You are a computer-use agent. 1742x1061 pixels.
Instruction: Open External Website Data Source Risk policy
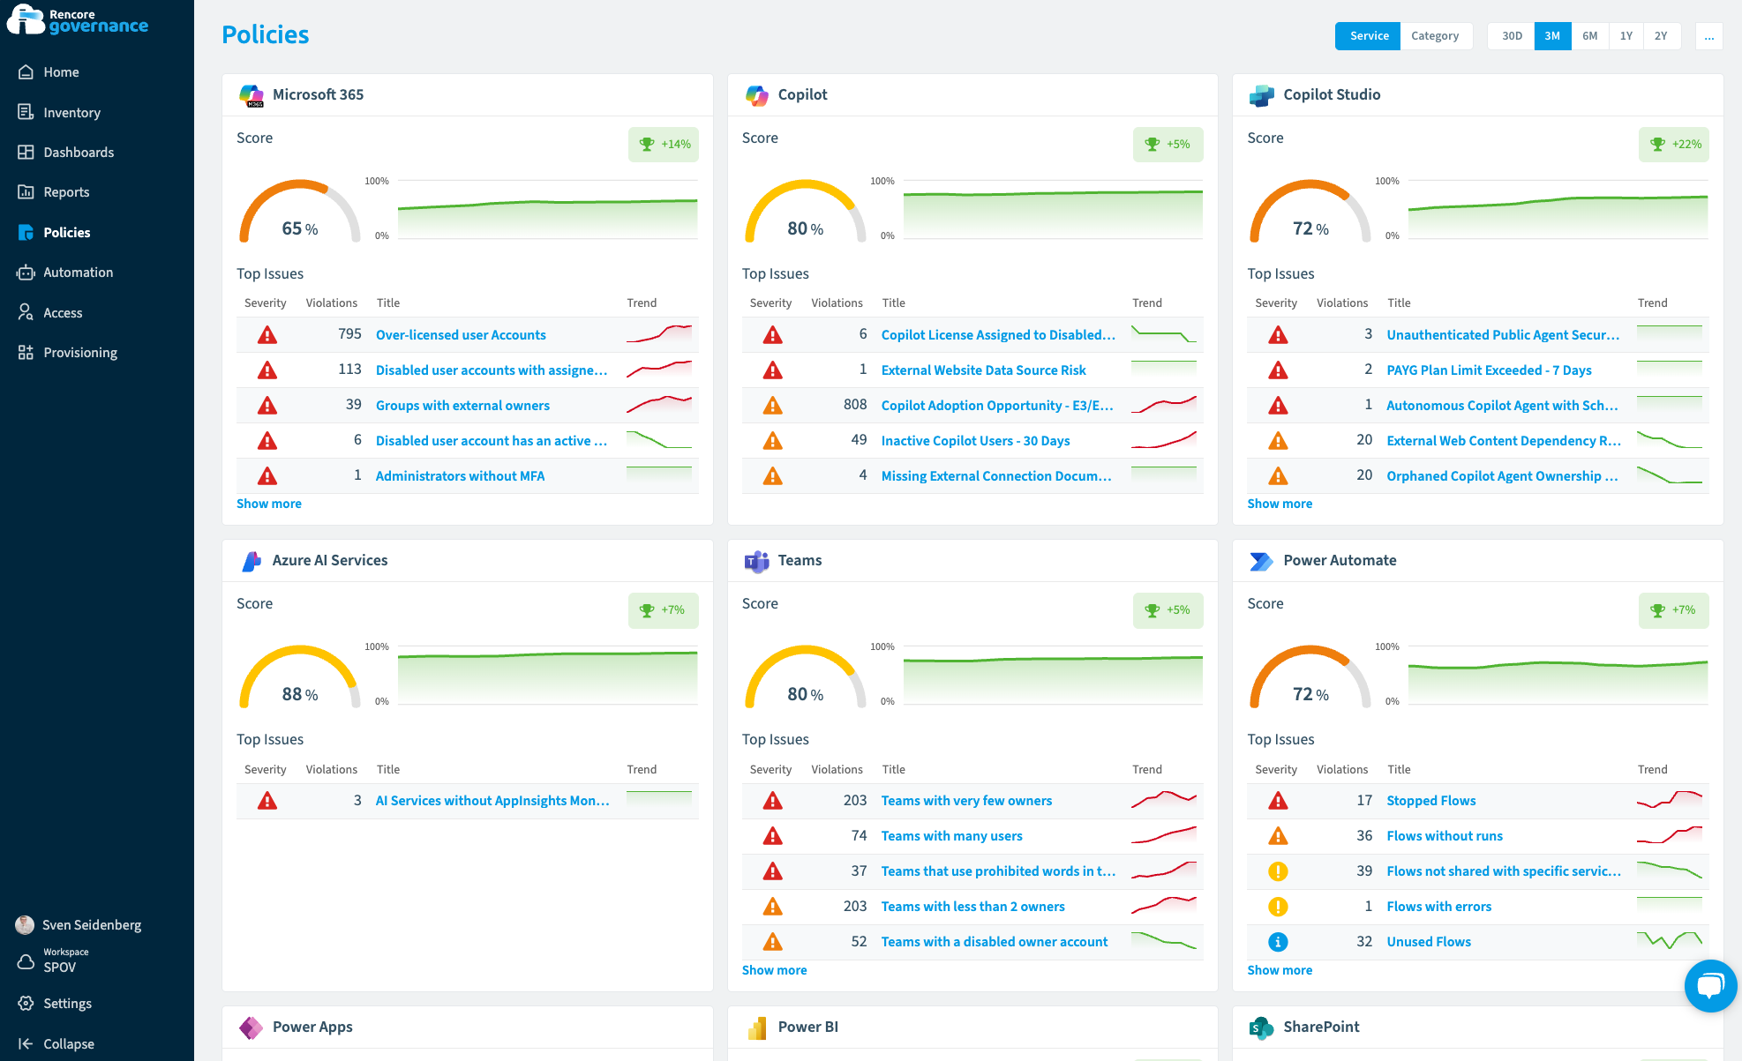(983, 370)
